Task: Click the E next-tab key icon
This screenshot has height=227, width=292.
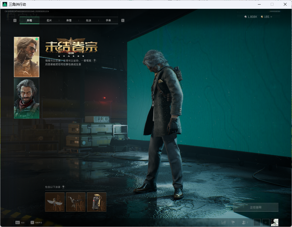Action: pos(123,20)
